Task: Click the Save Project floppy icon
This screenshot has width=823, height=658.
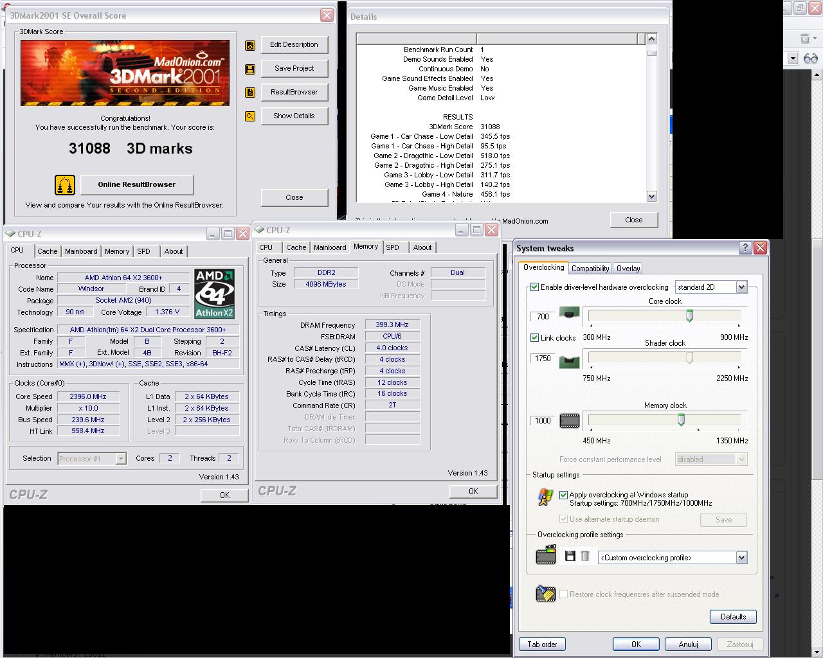Action: coord(250,69)
